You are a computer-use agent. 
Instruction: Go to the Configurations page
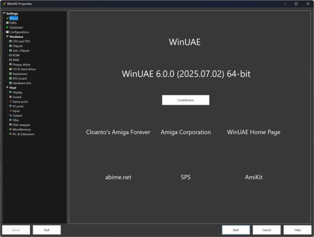point(19,32)
